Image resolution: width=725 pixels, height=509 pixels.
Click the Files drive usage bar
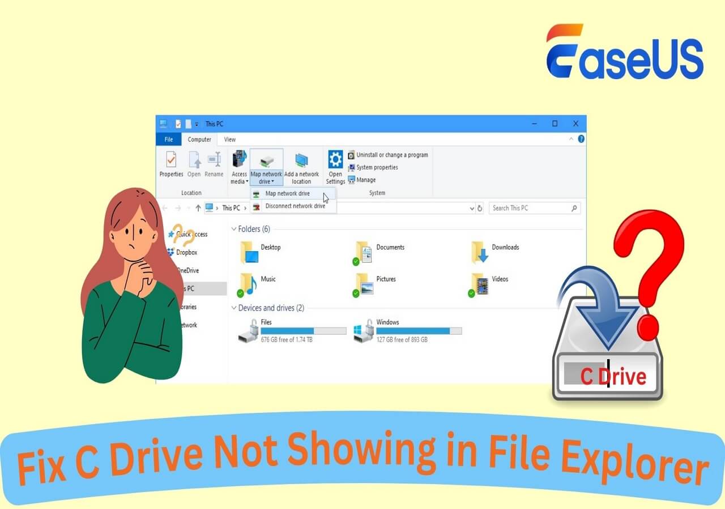point(304,331)
